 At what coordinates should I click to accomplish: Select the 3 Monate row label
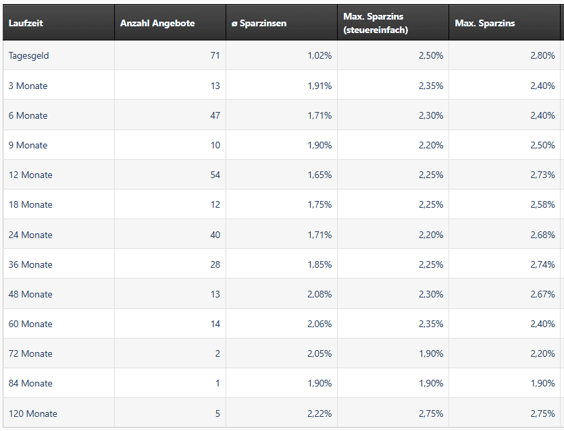pyautogui.click(x=28, y=86)
